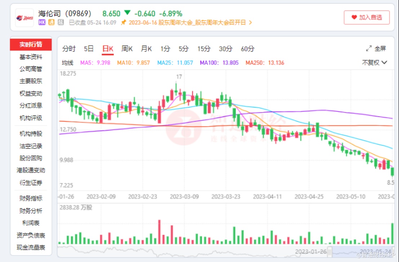Screen dimensions: 399x262
Task: Click the orange pin icon beside the announcement
Action: 123,22
